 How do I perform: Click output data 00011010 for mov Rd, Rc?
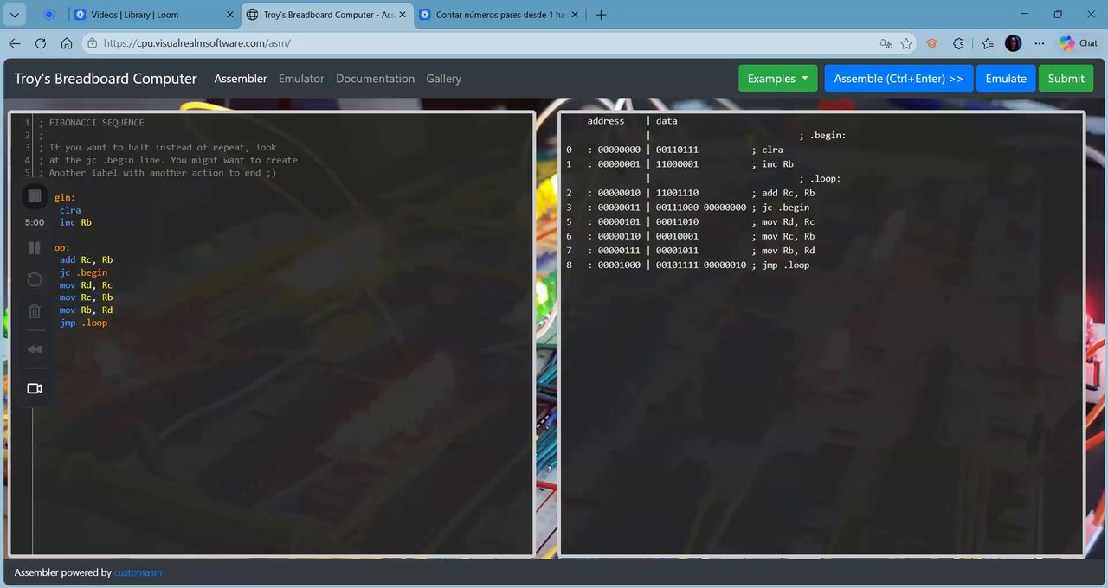677,222
